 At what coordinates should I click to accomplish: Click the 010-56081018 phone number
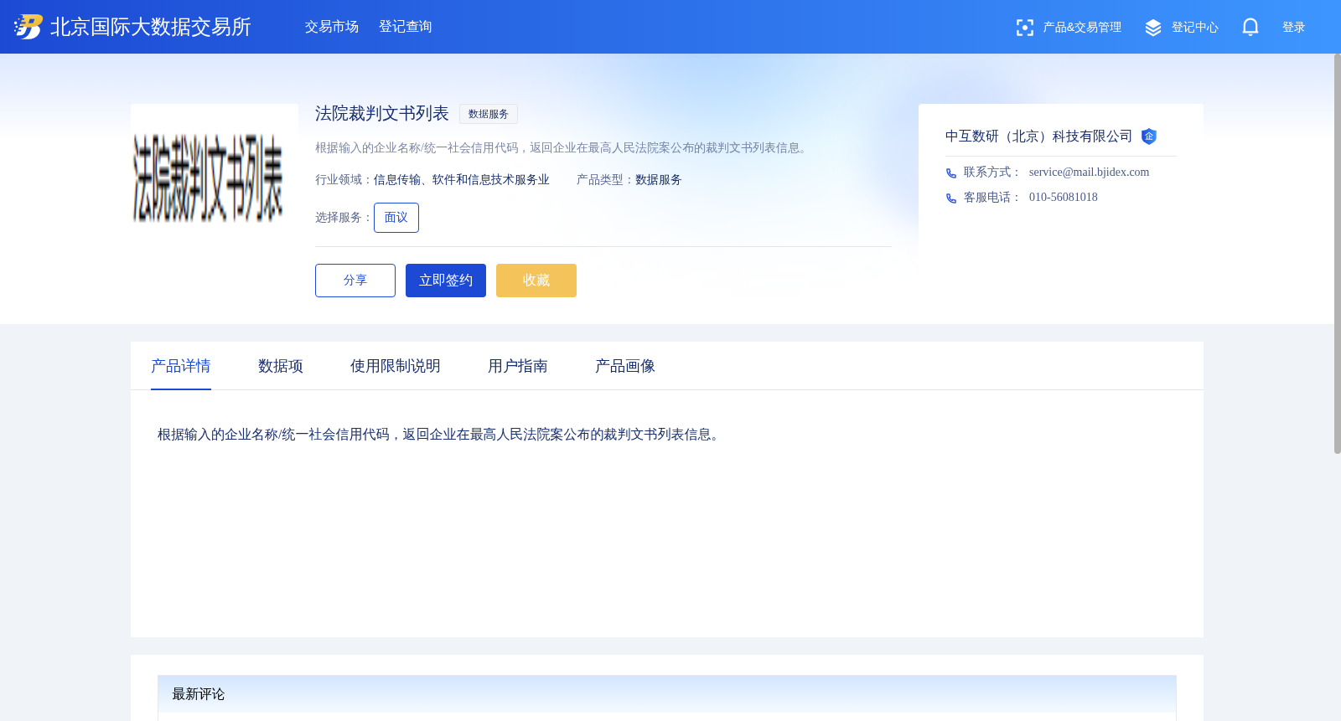(x=1064, y=198)
